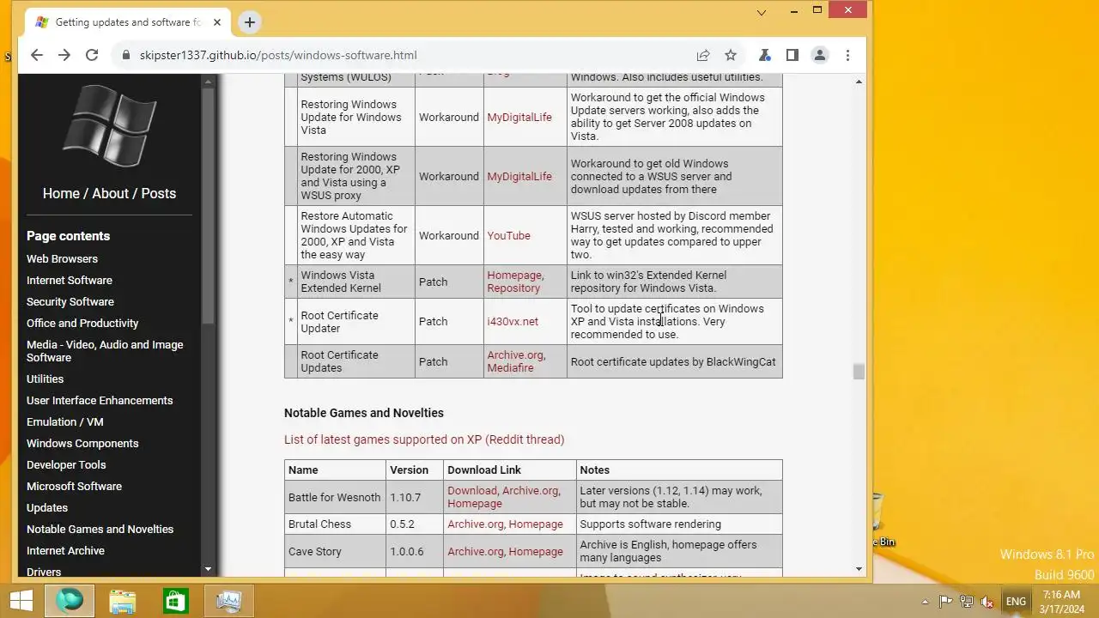Go back to the previous page
Image resolution: width=1099 pixels, height=618 pixels.
(x=36, y=55)
